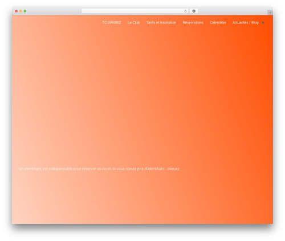Reload page with the refresh icon

click(185, 11)
